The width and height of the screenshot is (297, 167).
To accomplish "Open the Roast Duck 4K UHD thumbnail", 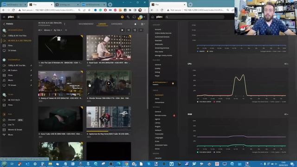I will click(109, 48).
